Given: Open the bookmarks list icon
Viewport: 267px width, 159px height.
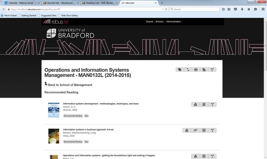Looking at the screenshot, I should coord(229,9).
